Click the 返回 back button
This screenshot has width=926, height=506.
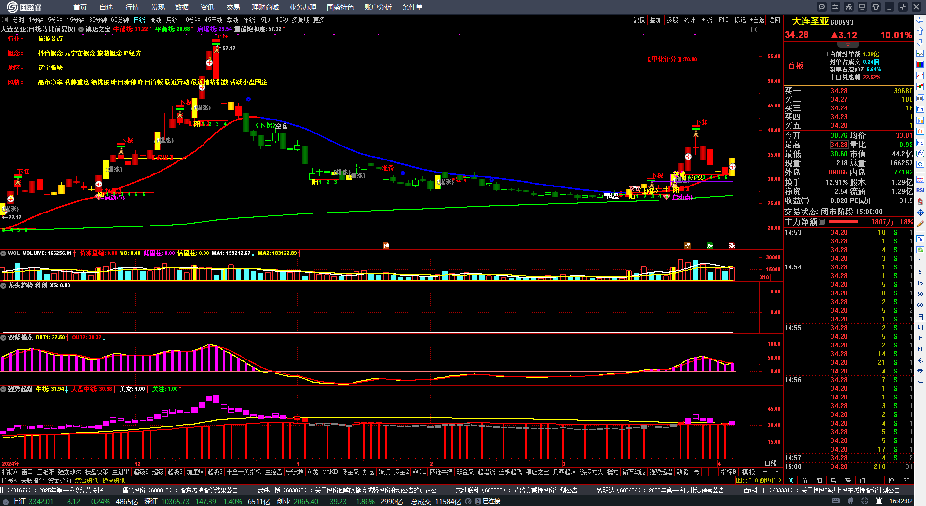click(775, 20)
